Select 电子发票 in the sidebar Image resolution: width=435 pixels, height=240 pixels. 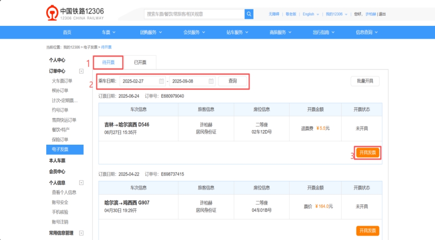pyautogui.click(x=65, y=150)
